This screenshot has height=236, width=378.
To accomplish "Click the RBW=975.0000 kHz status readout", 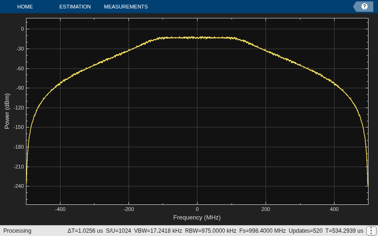I will pyautogui.click(x=210, y=231).
